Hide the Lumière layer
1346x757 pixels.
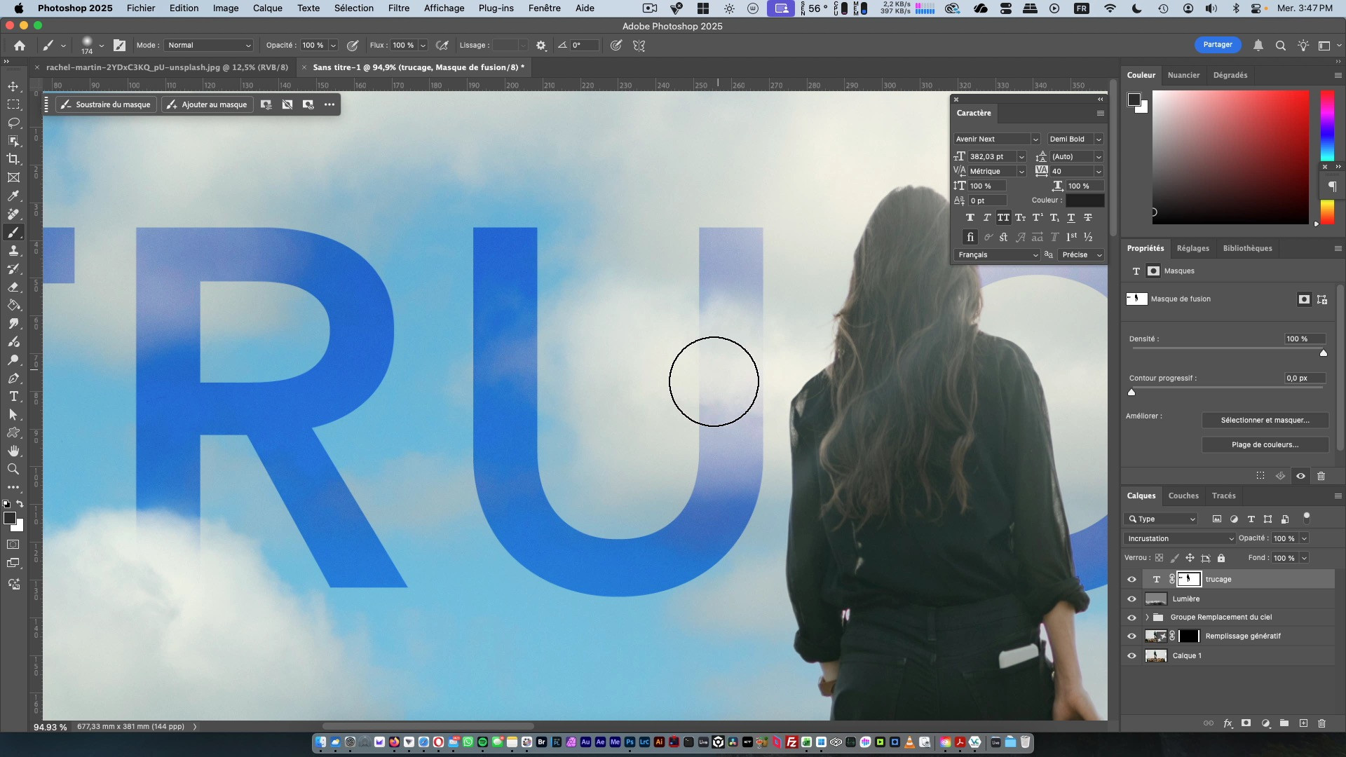click(x=1131, y=599)
